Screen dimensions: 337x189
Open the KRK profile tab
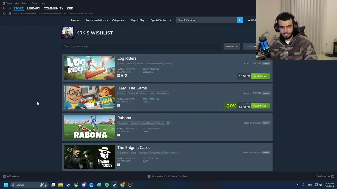70,8
